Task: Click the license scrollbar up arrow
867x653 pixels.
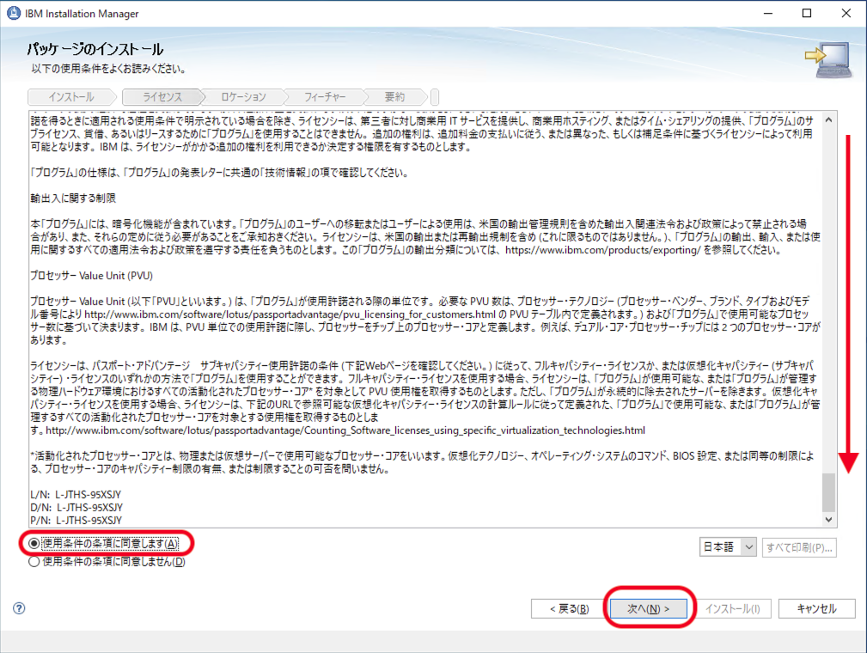Action: (x=828, y=119)
